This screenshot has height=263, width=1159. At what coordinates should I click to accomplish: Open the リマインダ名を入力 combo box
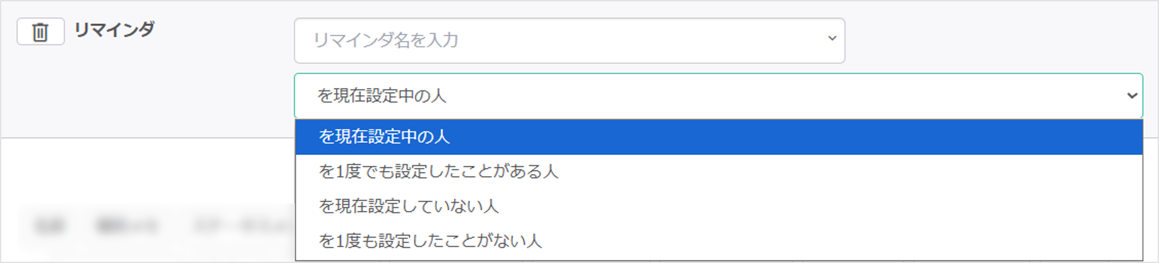tap(569, 41)
